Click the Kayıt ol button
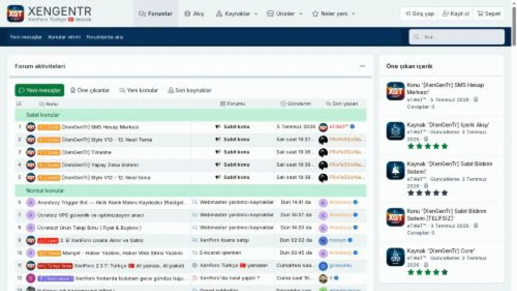 [x=456, y=13]
